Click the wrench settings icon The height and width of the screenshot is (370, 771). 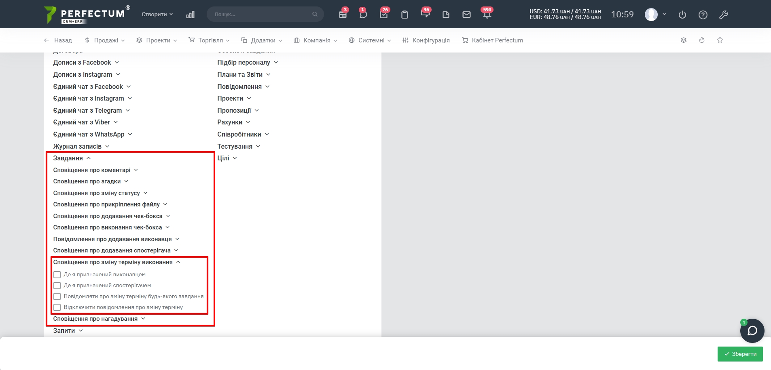click(x=724, y=15)
